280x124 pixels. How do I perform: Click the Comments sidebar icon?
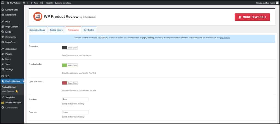3,37
